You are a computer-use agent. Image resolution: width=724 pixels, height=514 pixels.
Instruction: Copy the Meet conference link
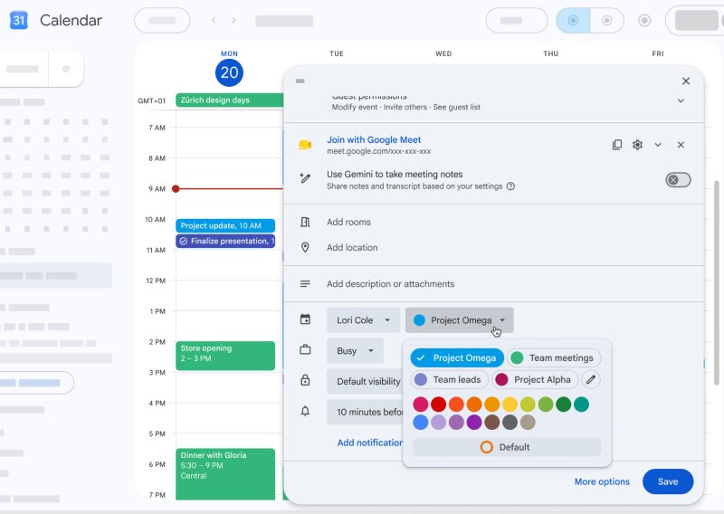click(x=617, y=145)
